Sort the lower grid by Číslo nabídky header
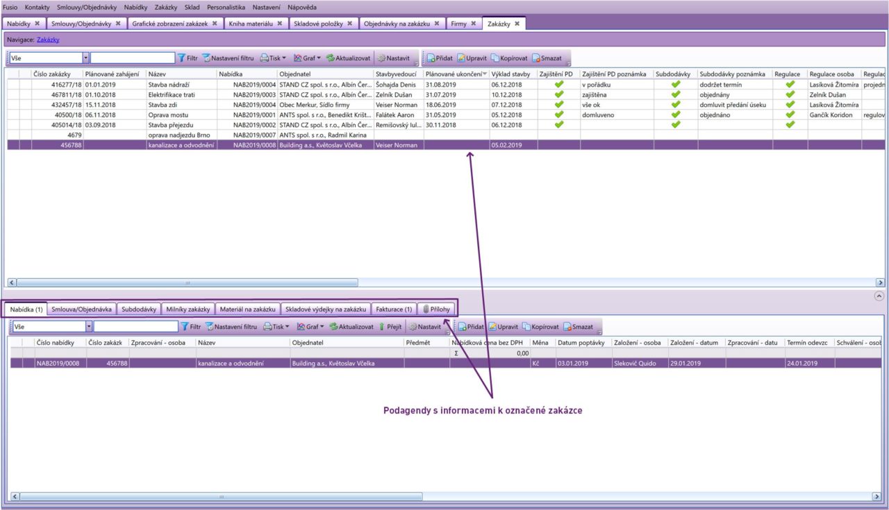The height and width of the screenshot is (510, 889). tap(60, 343)
